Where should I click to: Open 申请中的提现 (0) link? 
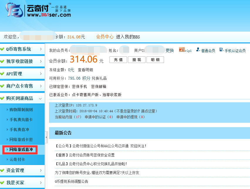click(x=131, y=117)
